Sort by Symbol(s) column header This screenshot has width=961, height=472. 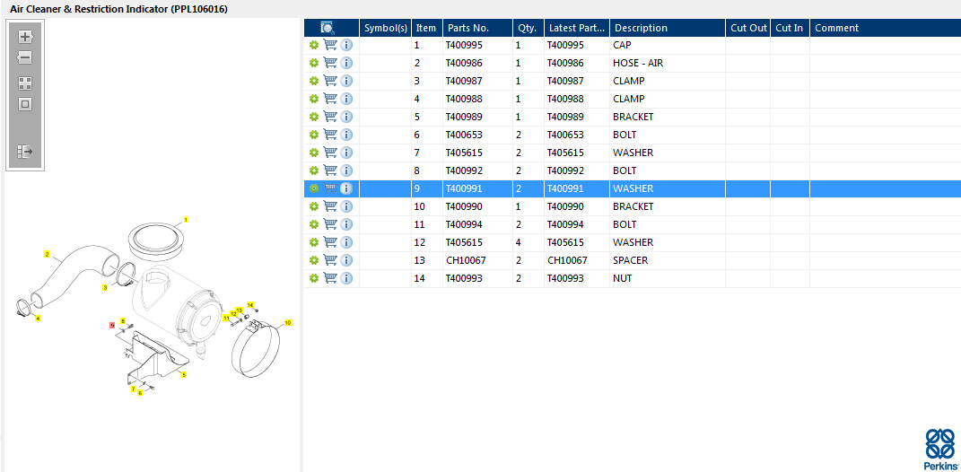click(x=386, y=28)
